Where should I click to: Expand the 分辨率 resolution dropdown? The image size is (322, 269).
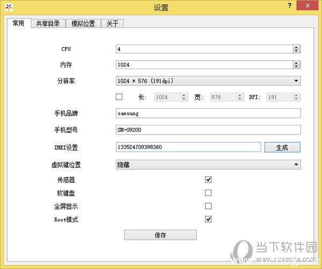(208, 81)
